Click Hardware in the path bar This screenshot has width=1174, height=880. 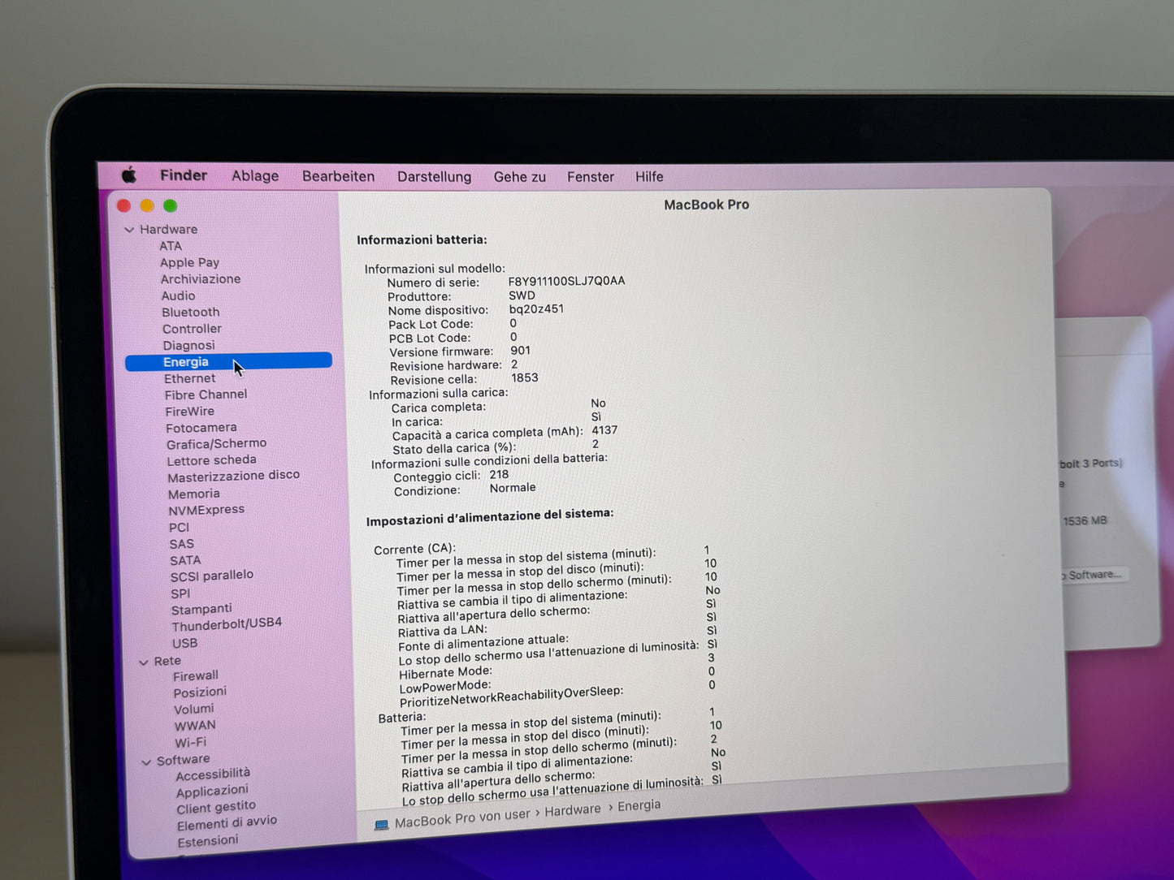tap(573, 810)
